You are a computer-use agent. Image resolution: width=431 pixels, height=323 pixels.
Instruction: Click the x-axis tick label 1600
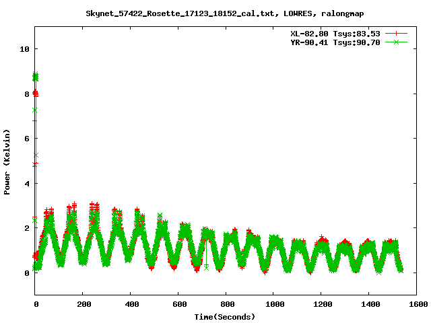coord(418,304)
